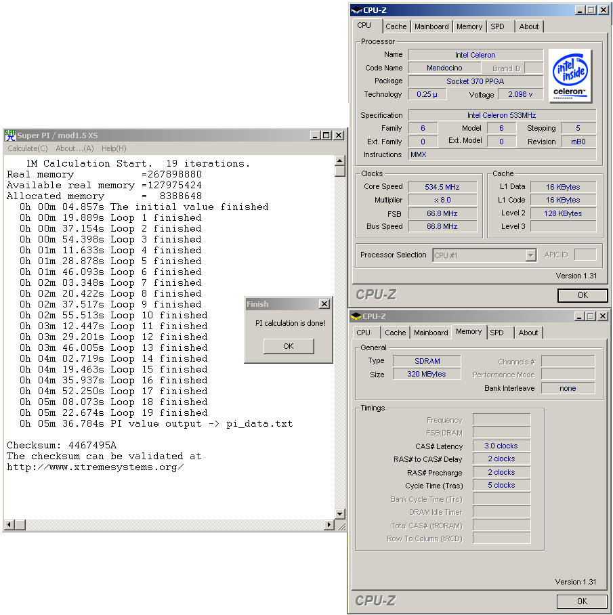613x615 pixels.
Task: Open the About tab in the bottom CPU-Z window
Action: 528,332
